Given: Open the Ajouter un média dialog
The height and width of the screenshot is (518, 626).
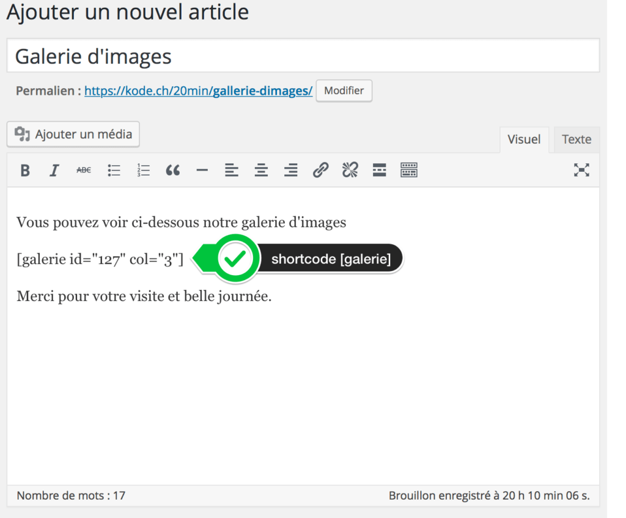Looking at the screenshot, I should (x=73, y=134).
